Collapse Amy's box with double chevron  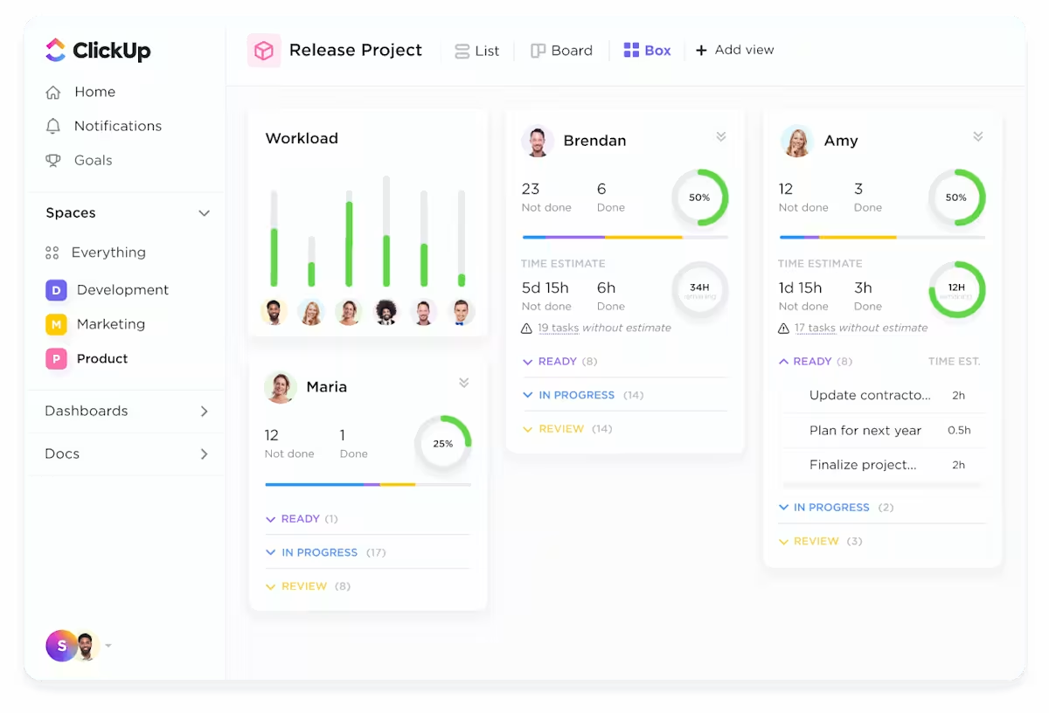click(x=978, y=136)
